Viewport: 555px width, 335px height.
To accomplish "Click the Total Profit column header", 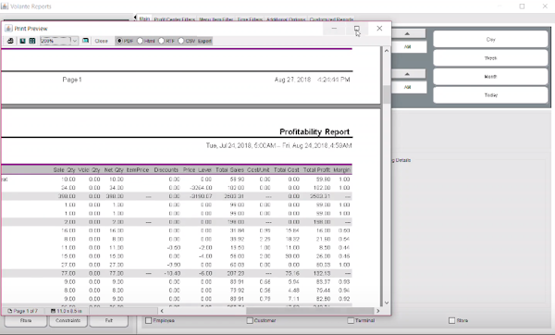I will tap(316, 170).
